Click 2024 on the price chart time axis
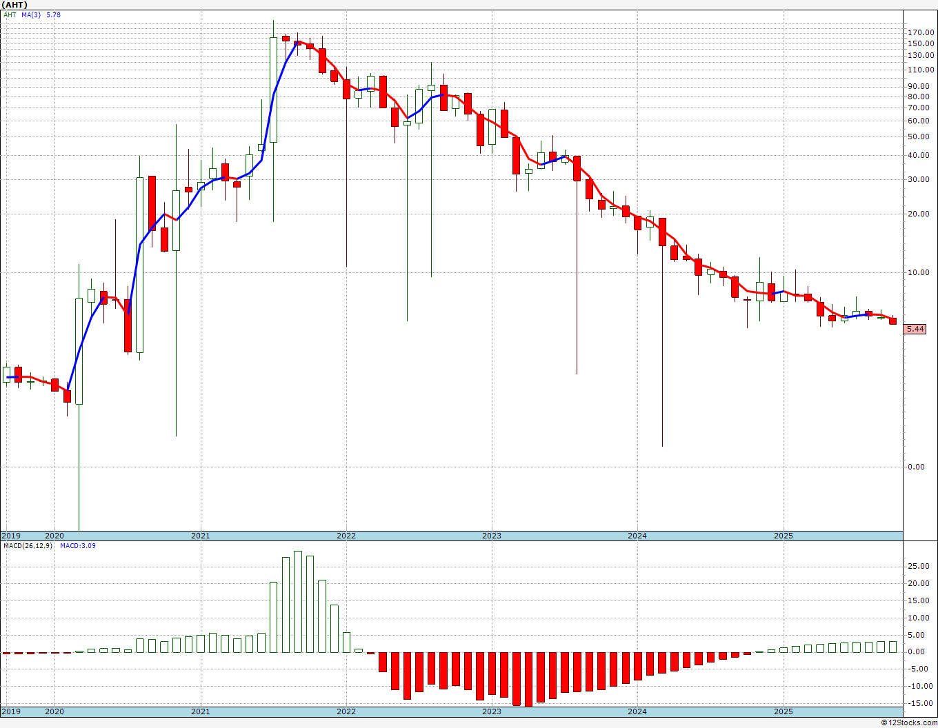938x728 pixels. (637, 536)
